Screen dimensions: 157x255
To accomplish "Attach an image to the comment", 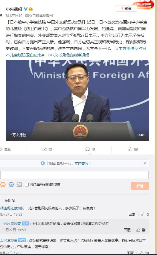I will point(19,185).
